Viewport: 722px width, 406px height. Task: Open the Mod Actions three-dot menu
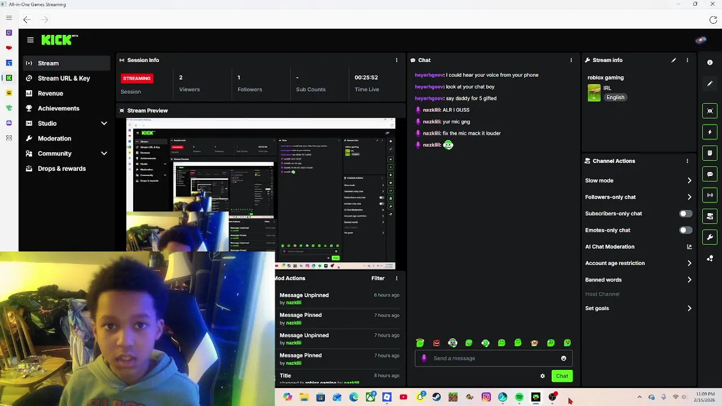point(397,279)
